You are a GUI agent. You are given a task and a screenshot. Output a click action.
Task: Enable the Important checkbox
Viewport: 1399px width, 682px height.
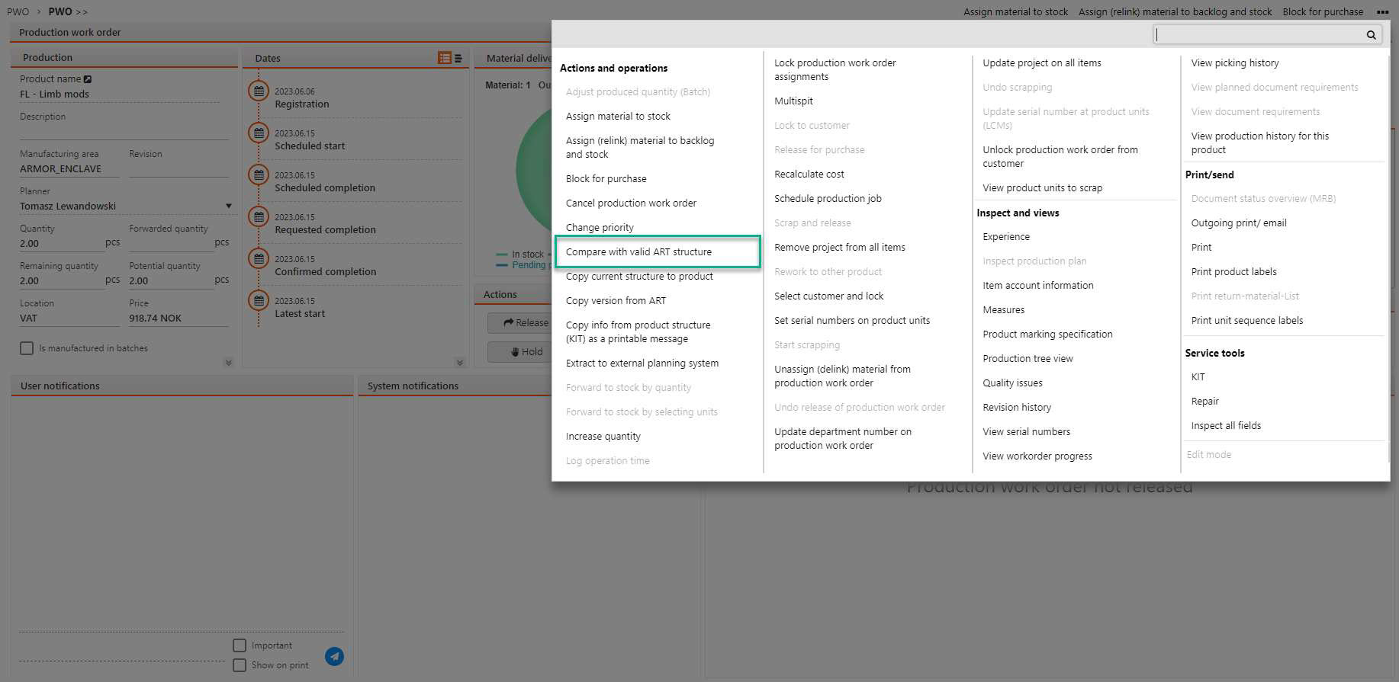pos(240,645)
